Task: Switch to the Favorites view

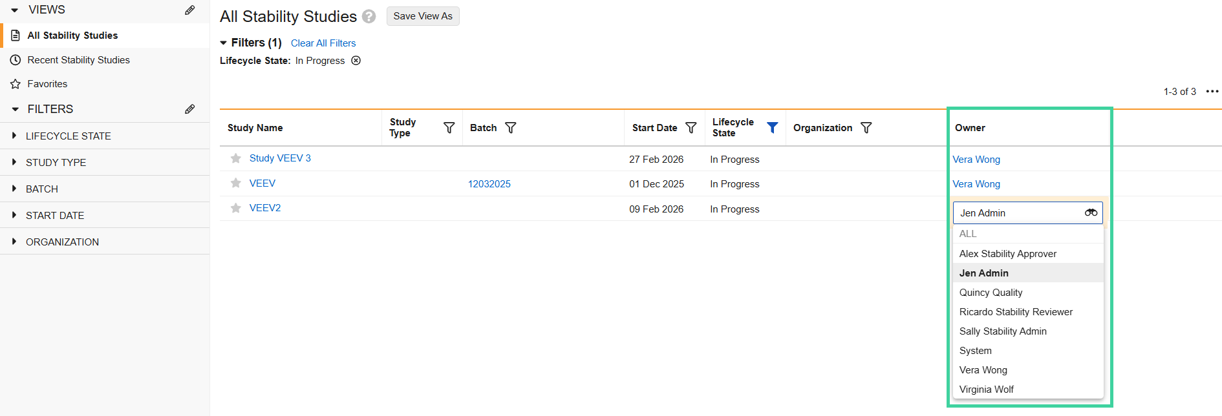Action: pyautogui.click(x=47, y=83)
